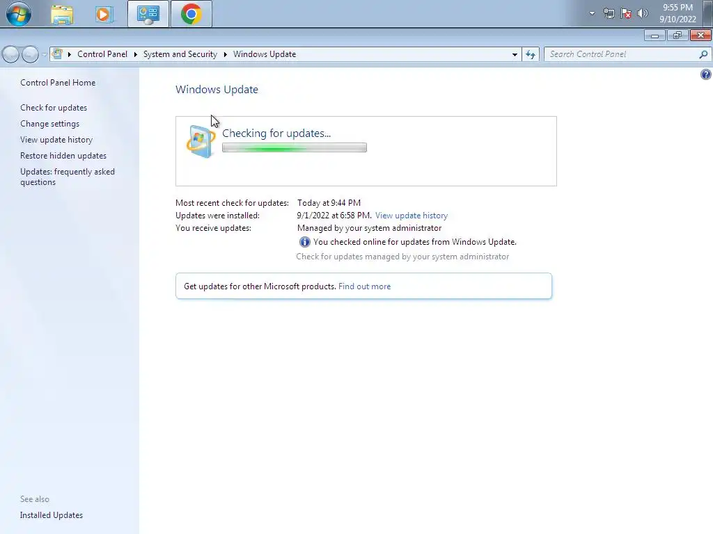Click the network status tray icon

609,14
